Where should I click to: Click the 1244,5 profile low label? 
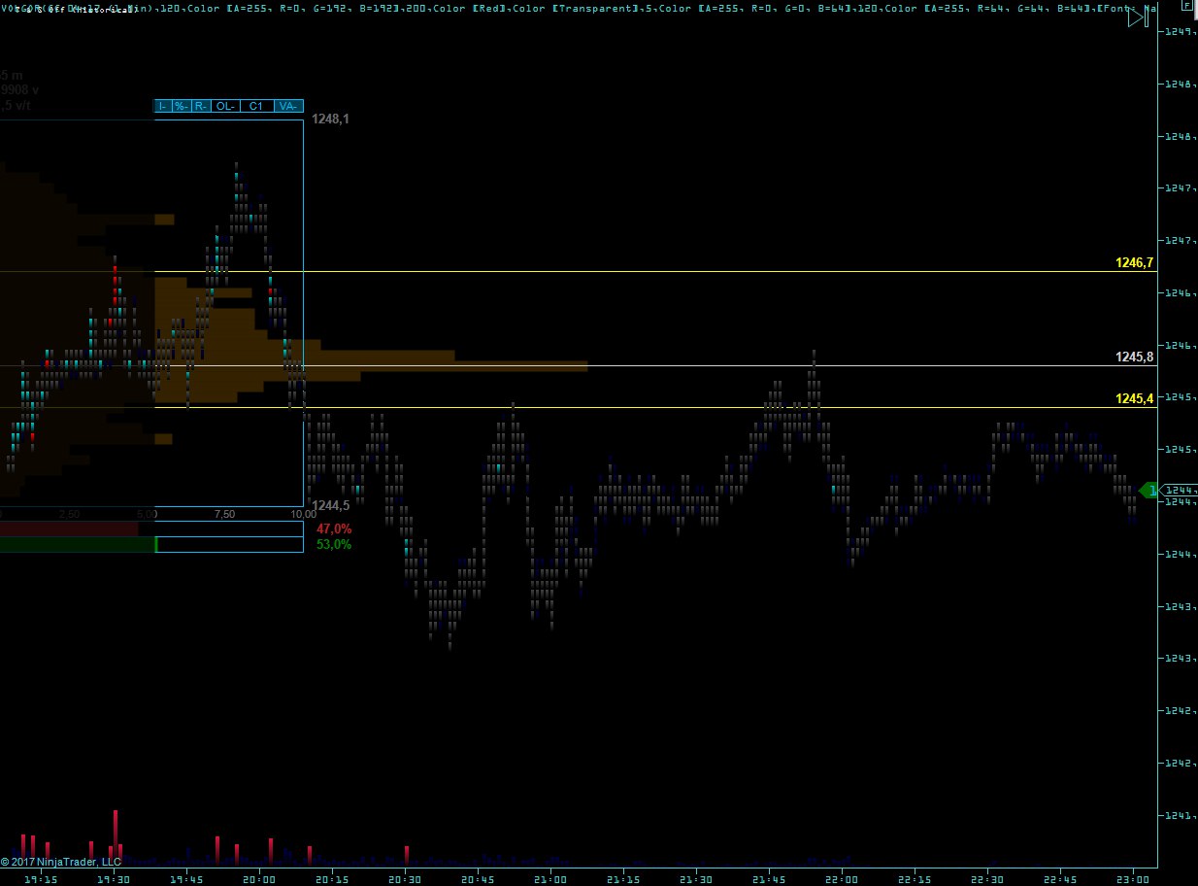330,505
